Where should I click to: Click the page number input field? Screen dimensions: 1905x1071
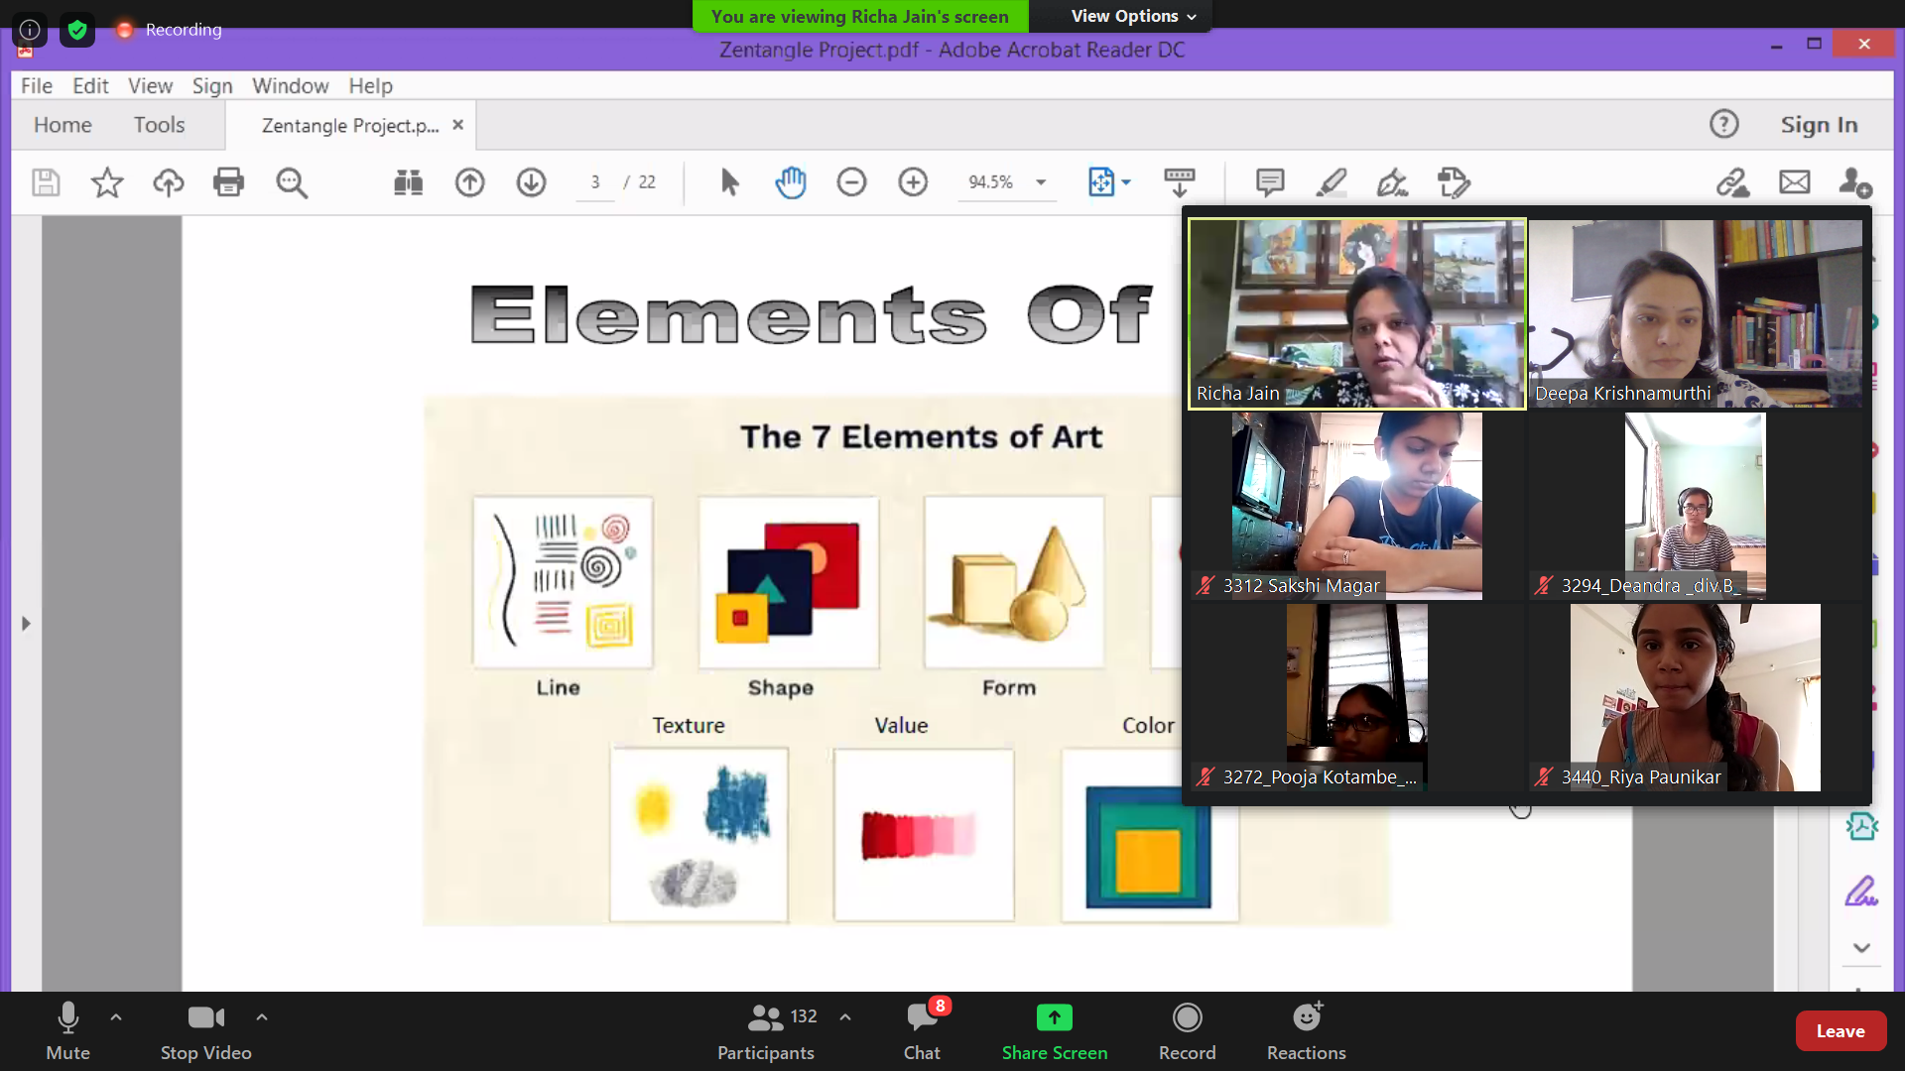(594, 182)
